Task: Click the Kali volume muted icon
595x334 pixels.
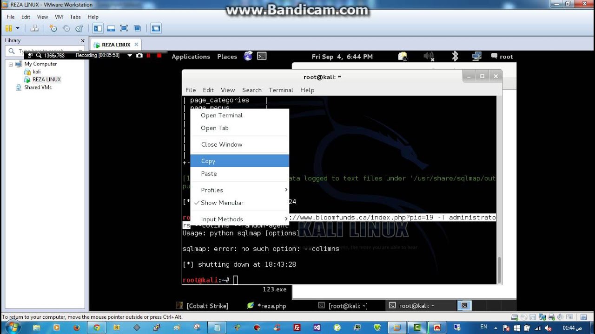Action: (x=429, y=56)
